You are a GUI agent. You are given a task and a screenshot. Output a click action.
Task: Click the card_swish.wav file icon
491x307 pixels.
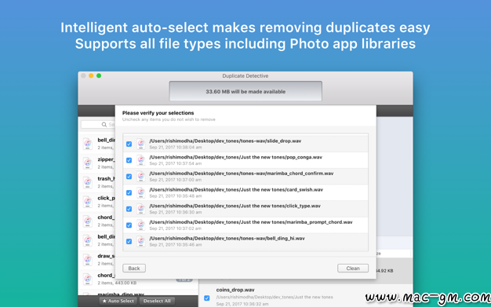[x=141, y=192]
